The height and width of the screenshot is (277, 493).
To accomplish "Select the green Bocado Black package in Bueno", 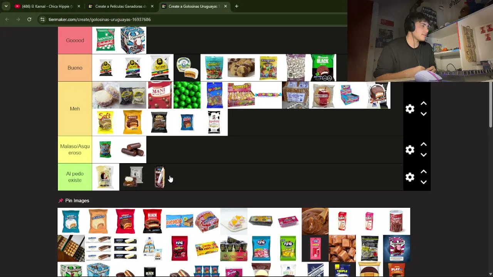I will pos(323,68).
